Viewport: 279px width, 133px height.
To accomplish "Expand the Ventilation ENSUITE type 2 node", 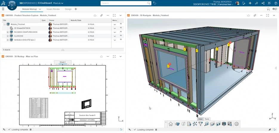I will (x=8, y=40).
